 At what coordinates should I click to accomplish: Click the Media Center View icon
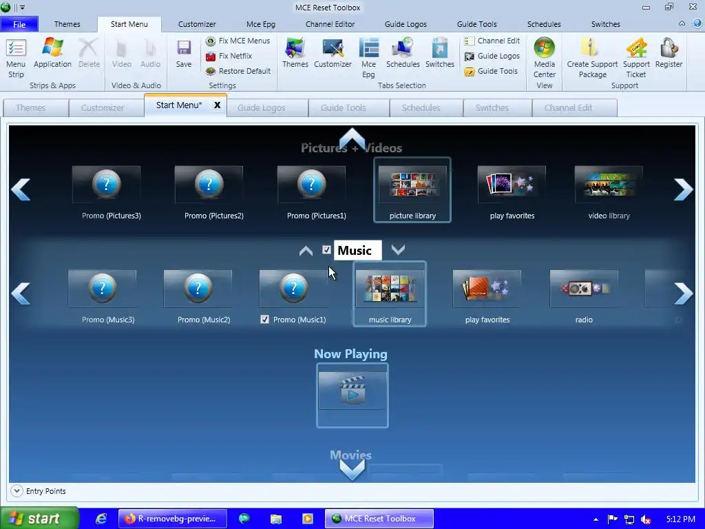[545, 48]
